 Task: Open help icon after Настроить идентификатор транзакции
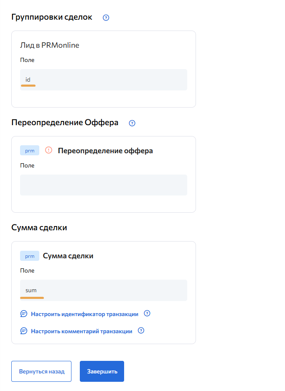click(147, 314)
